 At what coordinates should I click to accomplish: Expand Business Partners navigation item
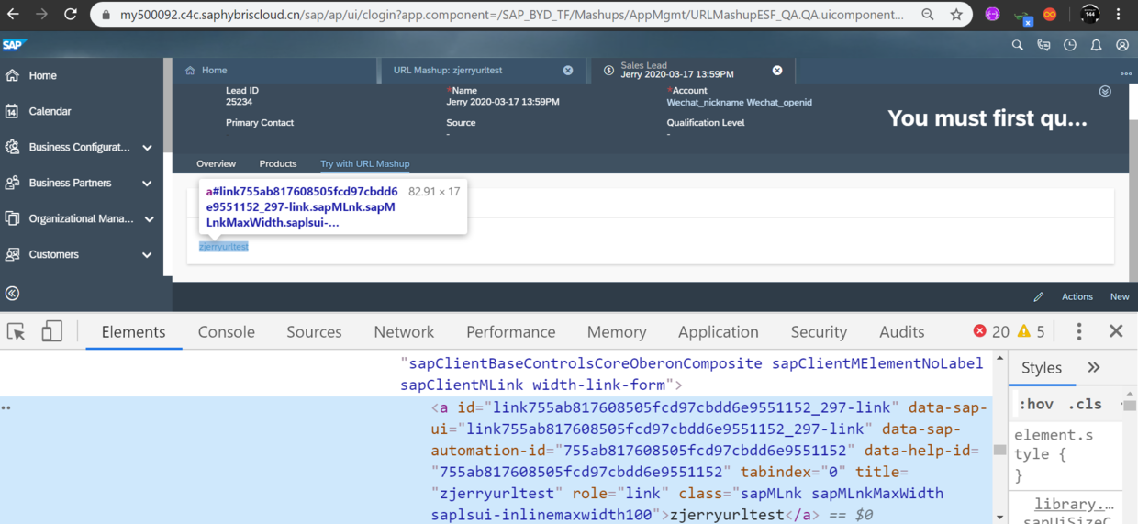point(147,183)
